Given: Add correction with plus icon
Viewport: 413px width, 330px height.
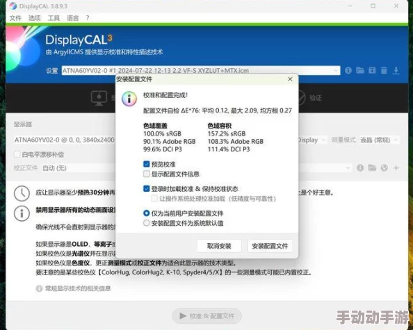Looking at the screenshot, I should (x=396, y=167).
